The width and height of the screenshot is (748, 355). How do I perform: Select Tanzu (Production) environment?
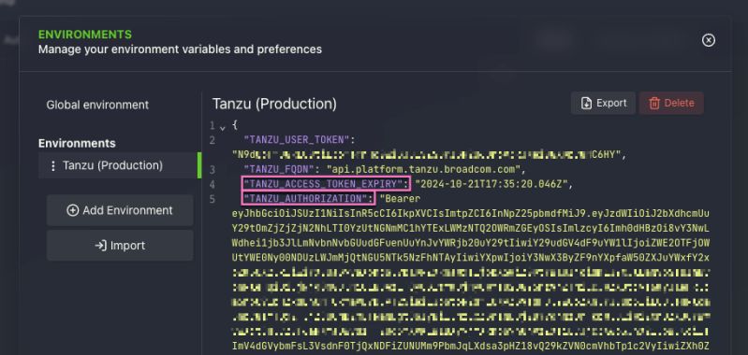click(x=120, y=165)
